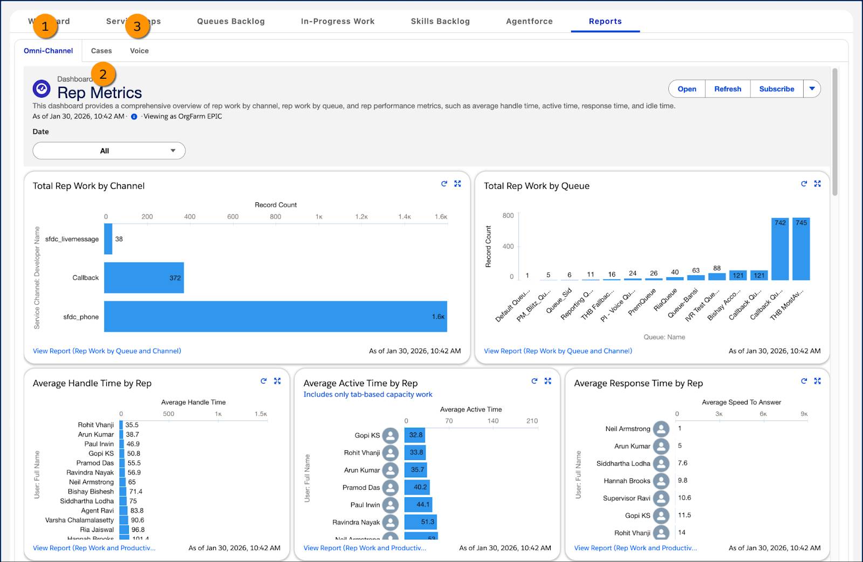The height and width of the screenshot is (562, 863).
Task: Refresh the Total Rep Work by Queue chart
Action: point(803,184)
